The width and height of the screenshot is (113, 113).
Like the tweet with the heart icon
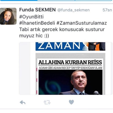(x=71, y=102)
